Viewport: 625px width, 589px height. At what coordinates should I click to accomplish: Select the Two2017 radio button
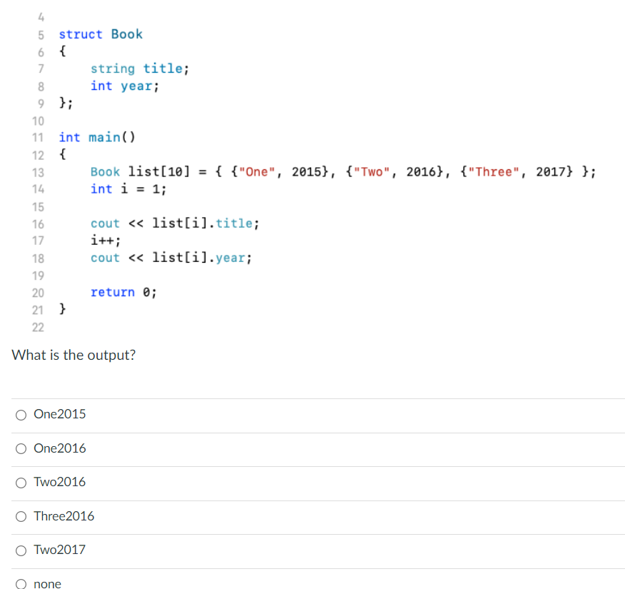(21, 550)
